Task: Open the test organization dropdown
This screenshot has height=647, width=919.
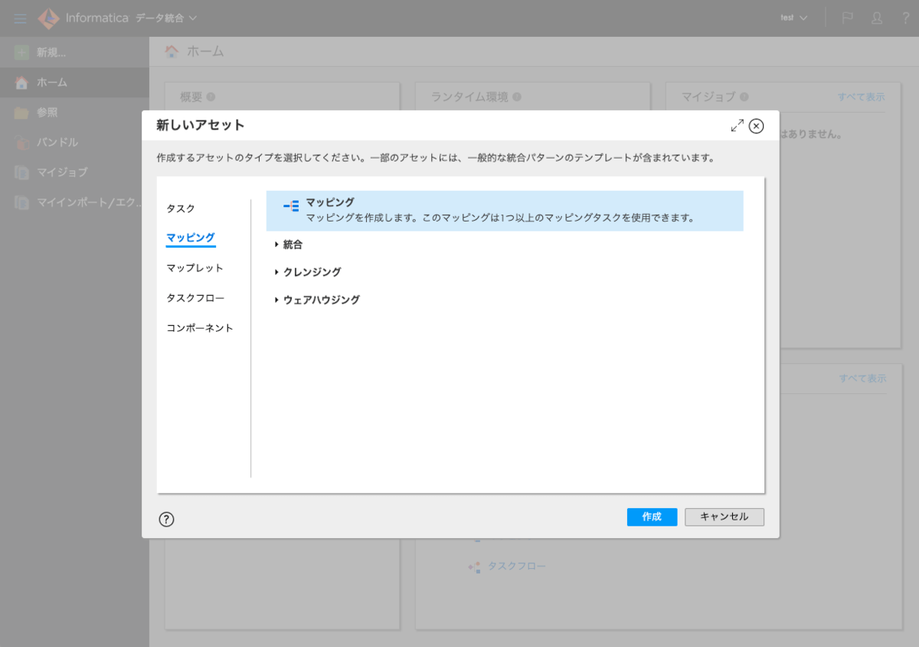Action: [x=794, y=18]
